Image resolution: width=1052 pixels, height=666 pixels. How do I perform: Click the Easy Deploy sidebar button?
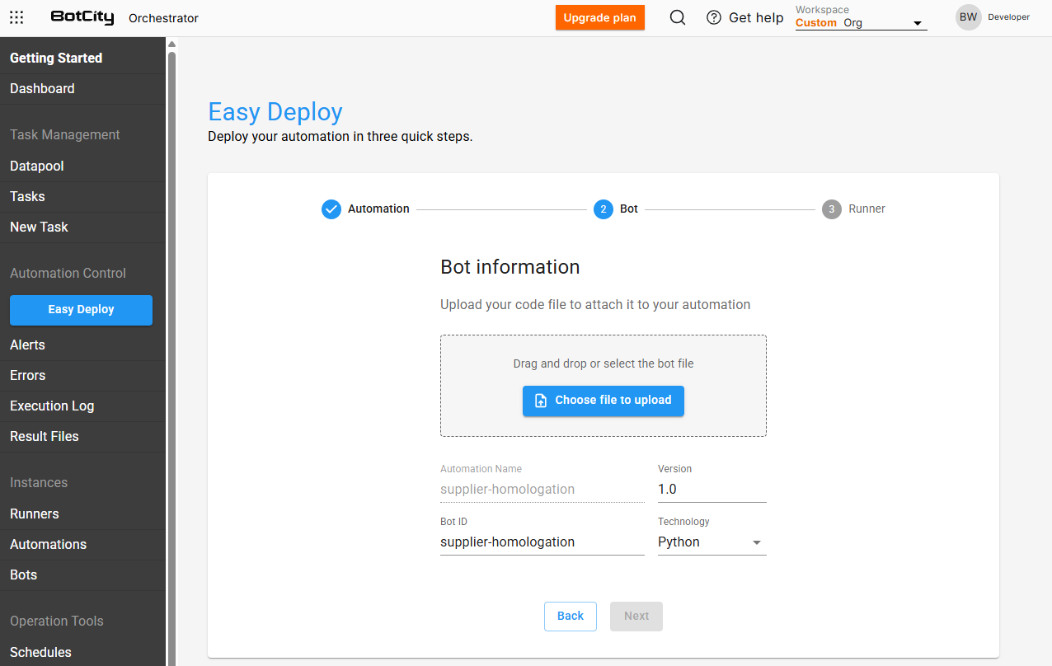coord(81,310)
